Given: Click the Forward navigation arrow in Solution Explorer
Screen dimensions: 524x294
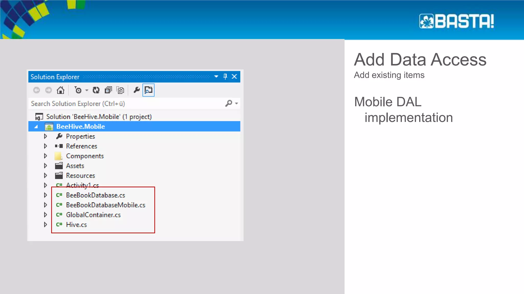Looking at the screenshot, I should point(48,90).
